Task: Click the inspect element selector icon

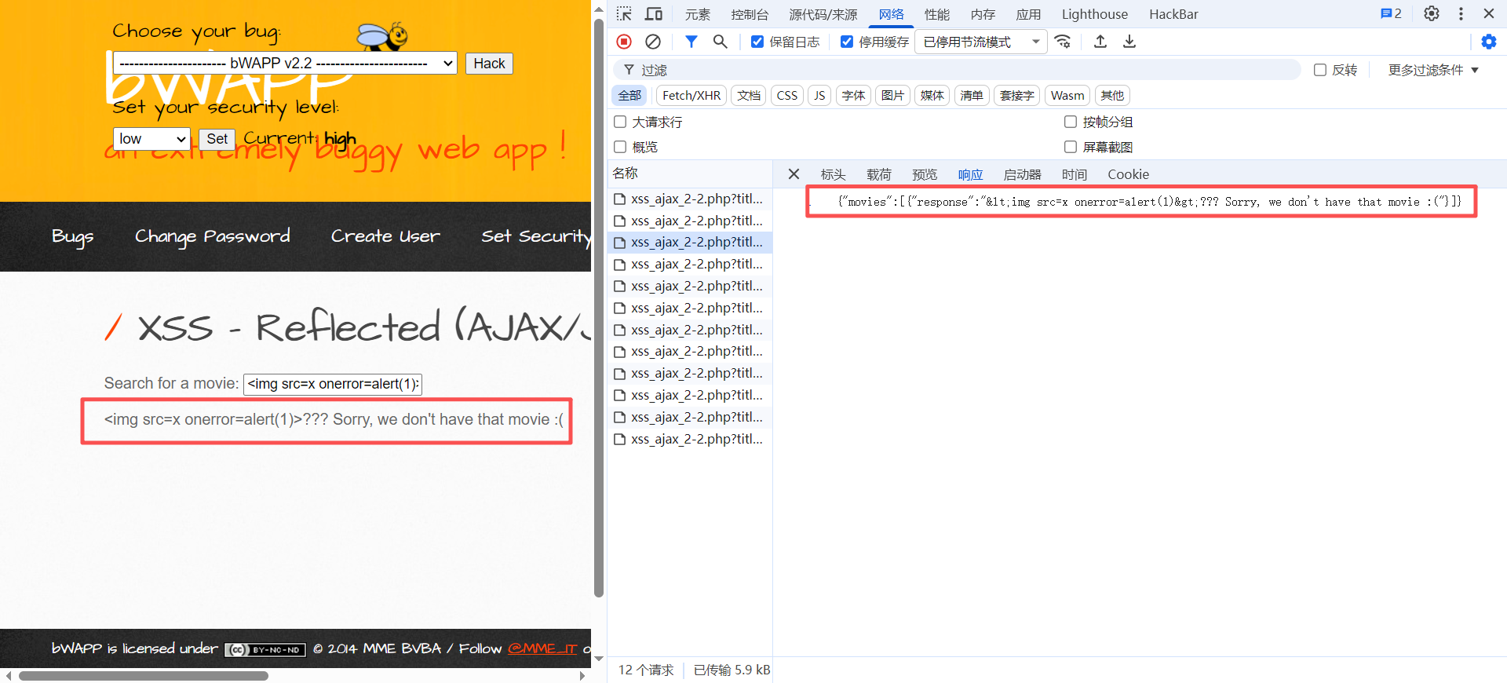Action: (x=624, y=14)
